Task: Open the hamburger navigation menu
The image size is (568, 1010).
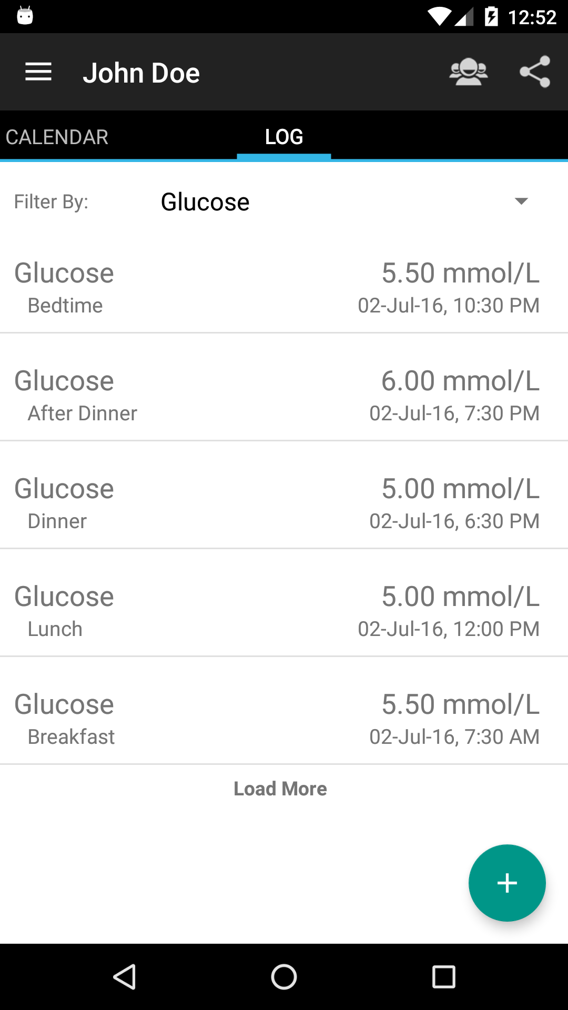Action: coord(38,72)
